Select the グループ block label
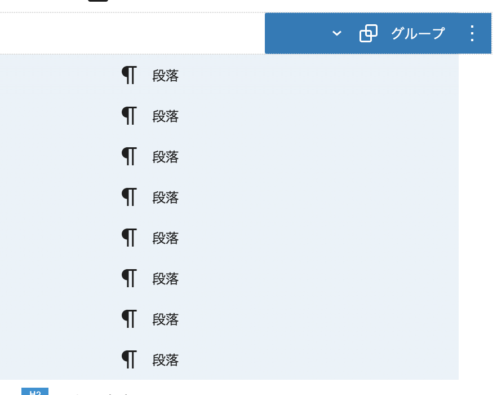Screen dimensions: 497x395 (x=418, y=33)
